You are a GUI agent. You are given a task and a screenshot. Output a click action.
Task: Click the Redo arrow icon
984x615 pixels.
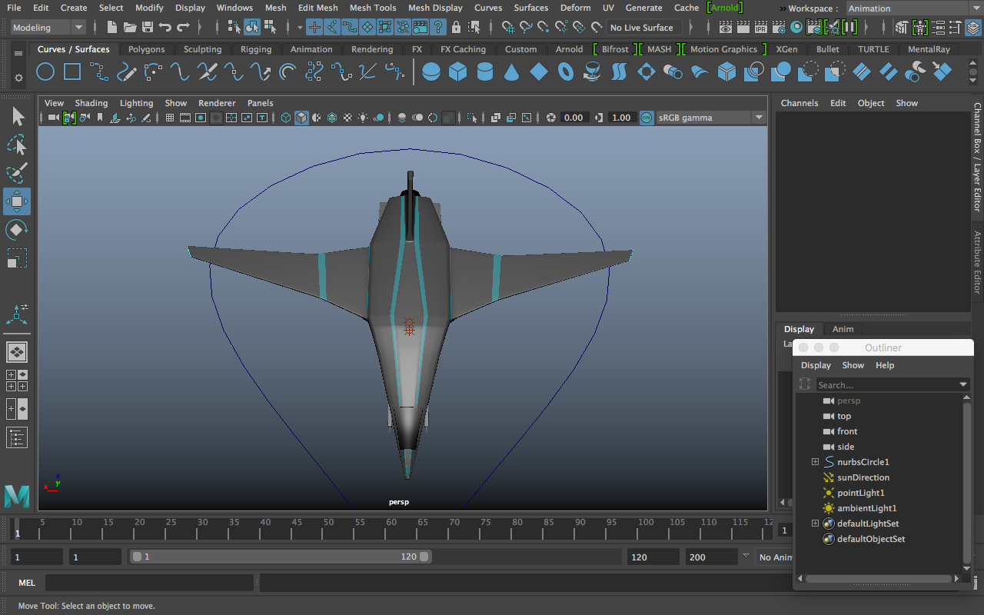(x=183, y=28)
